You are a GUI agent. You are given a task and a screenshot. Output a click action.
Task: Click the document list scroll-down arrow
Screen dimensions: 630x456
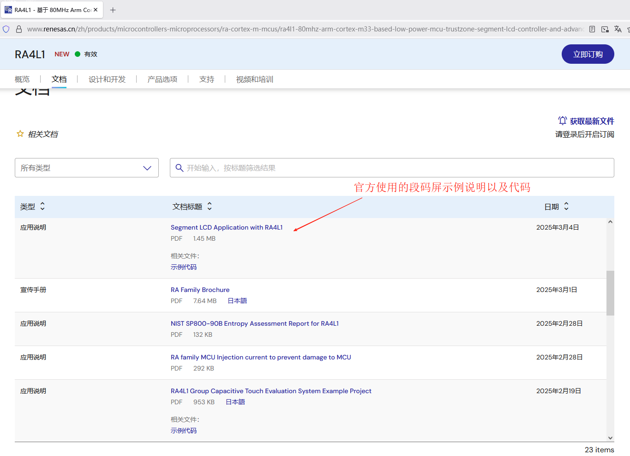pos(610,438)
